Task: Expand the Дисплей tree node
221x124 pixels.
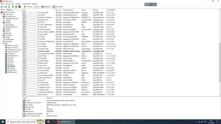Action: [2, 23]
